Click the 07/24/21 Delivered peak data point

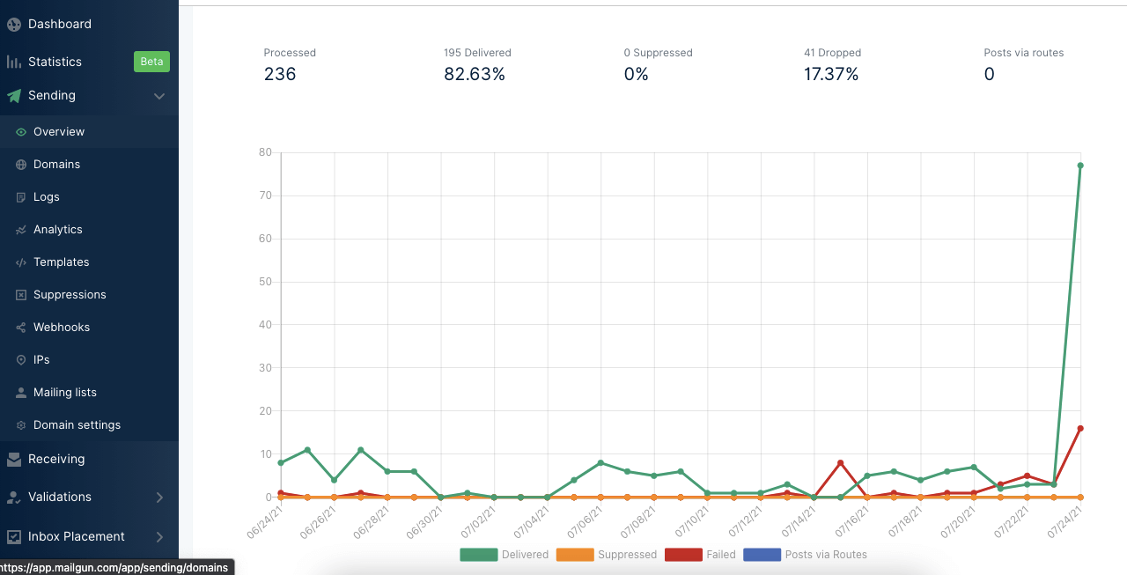[x=1080, y=166]
